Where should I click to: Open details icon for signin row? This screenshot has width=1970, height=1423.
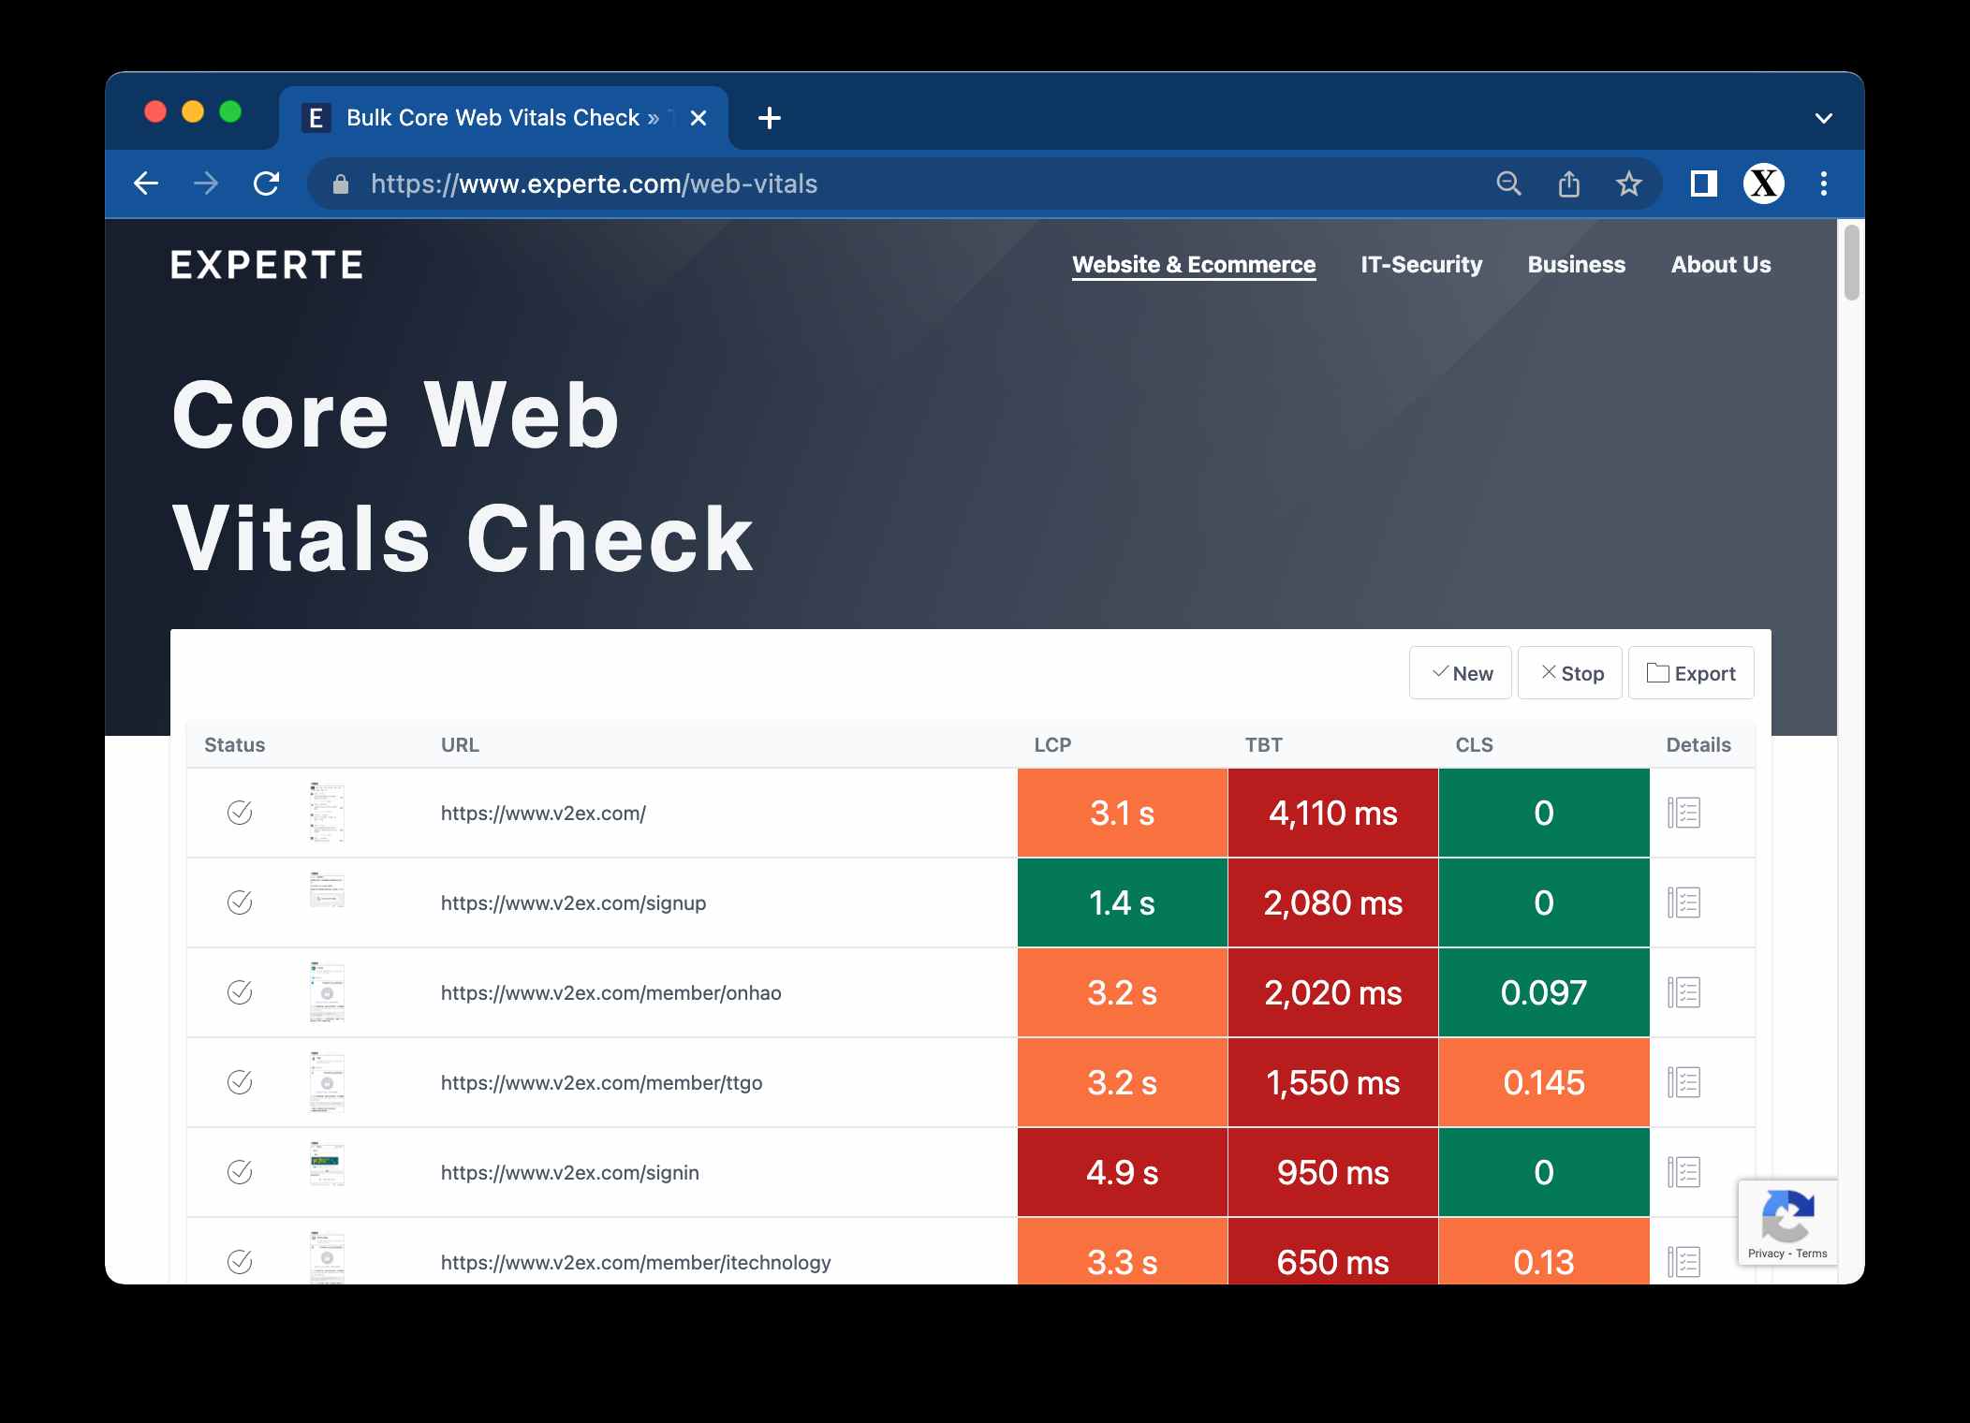pos(1683,1172)
